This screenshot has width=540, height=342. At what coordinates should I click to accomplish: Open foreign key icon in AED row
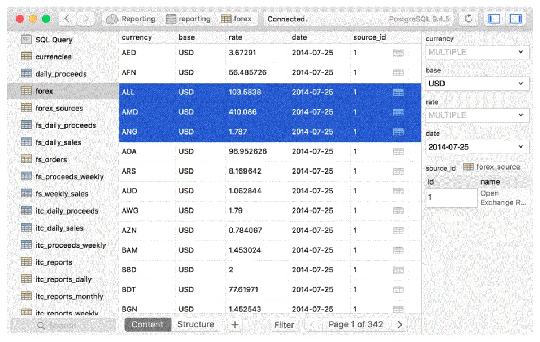click(x=398, y=53)
